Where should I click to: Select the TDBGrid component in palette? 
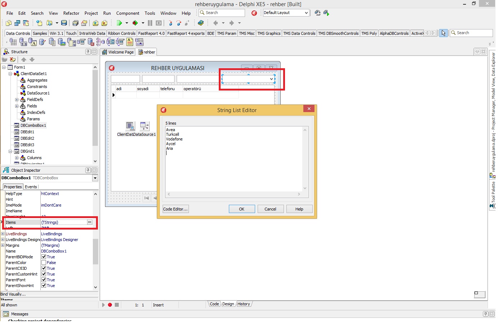pyautogui.click(x=13, y=42)
